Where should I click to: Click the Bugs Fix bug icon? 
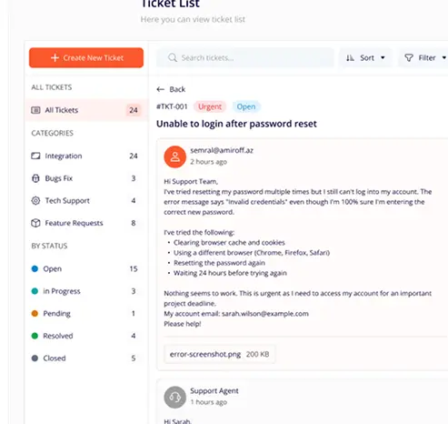(x=35, y=178)
